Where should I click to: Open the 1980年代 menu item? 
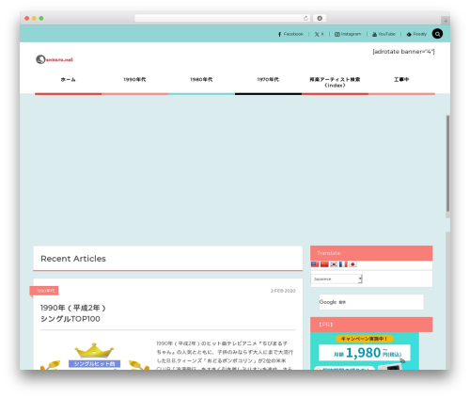[201, 80]
